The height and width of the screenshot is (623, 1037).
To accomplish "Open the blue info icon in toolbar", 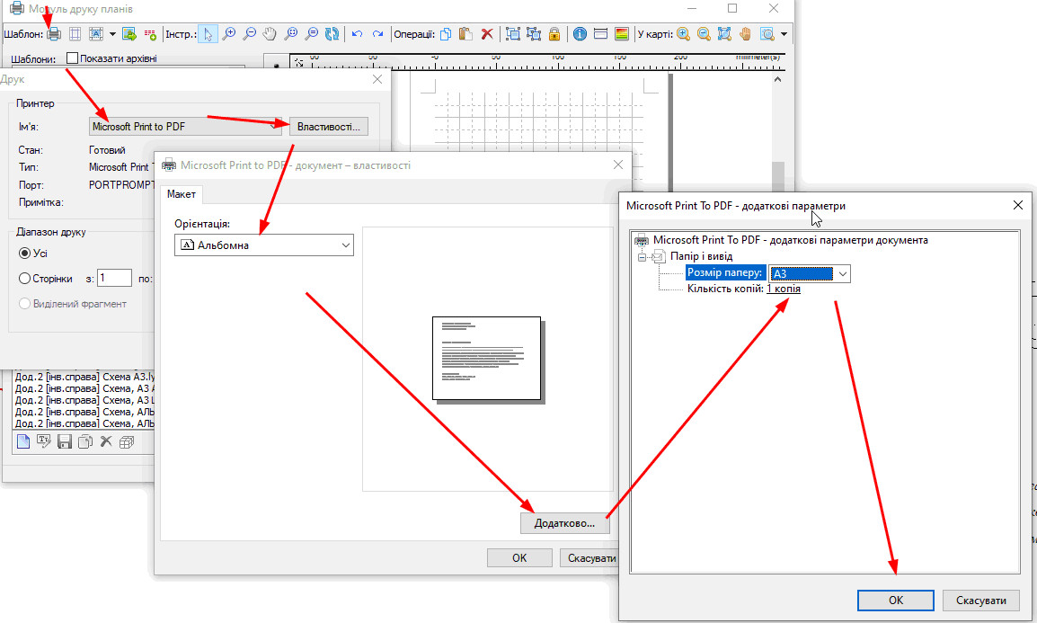I will coord(580,34).
